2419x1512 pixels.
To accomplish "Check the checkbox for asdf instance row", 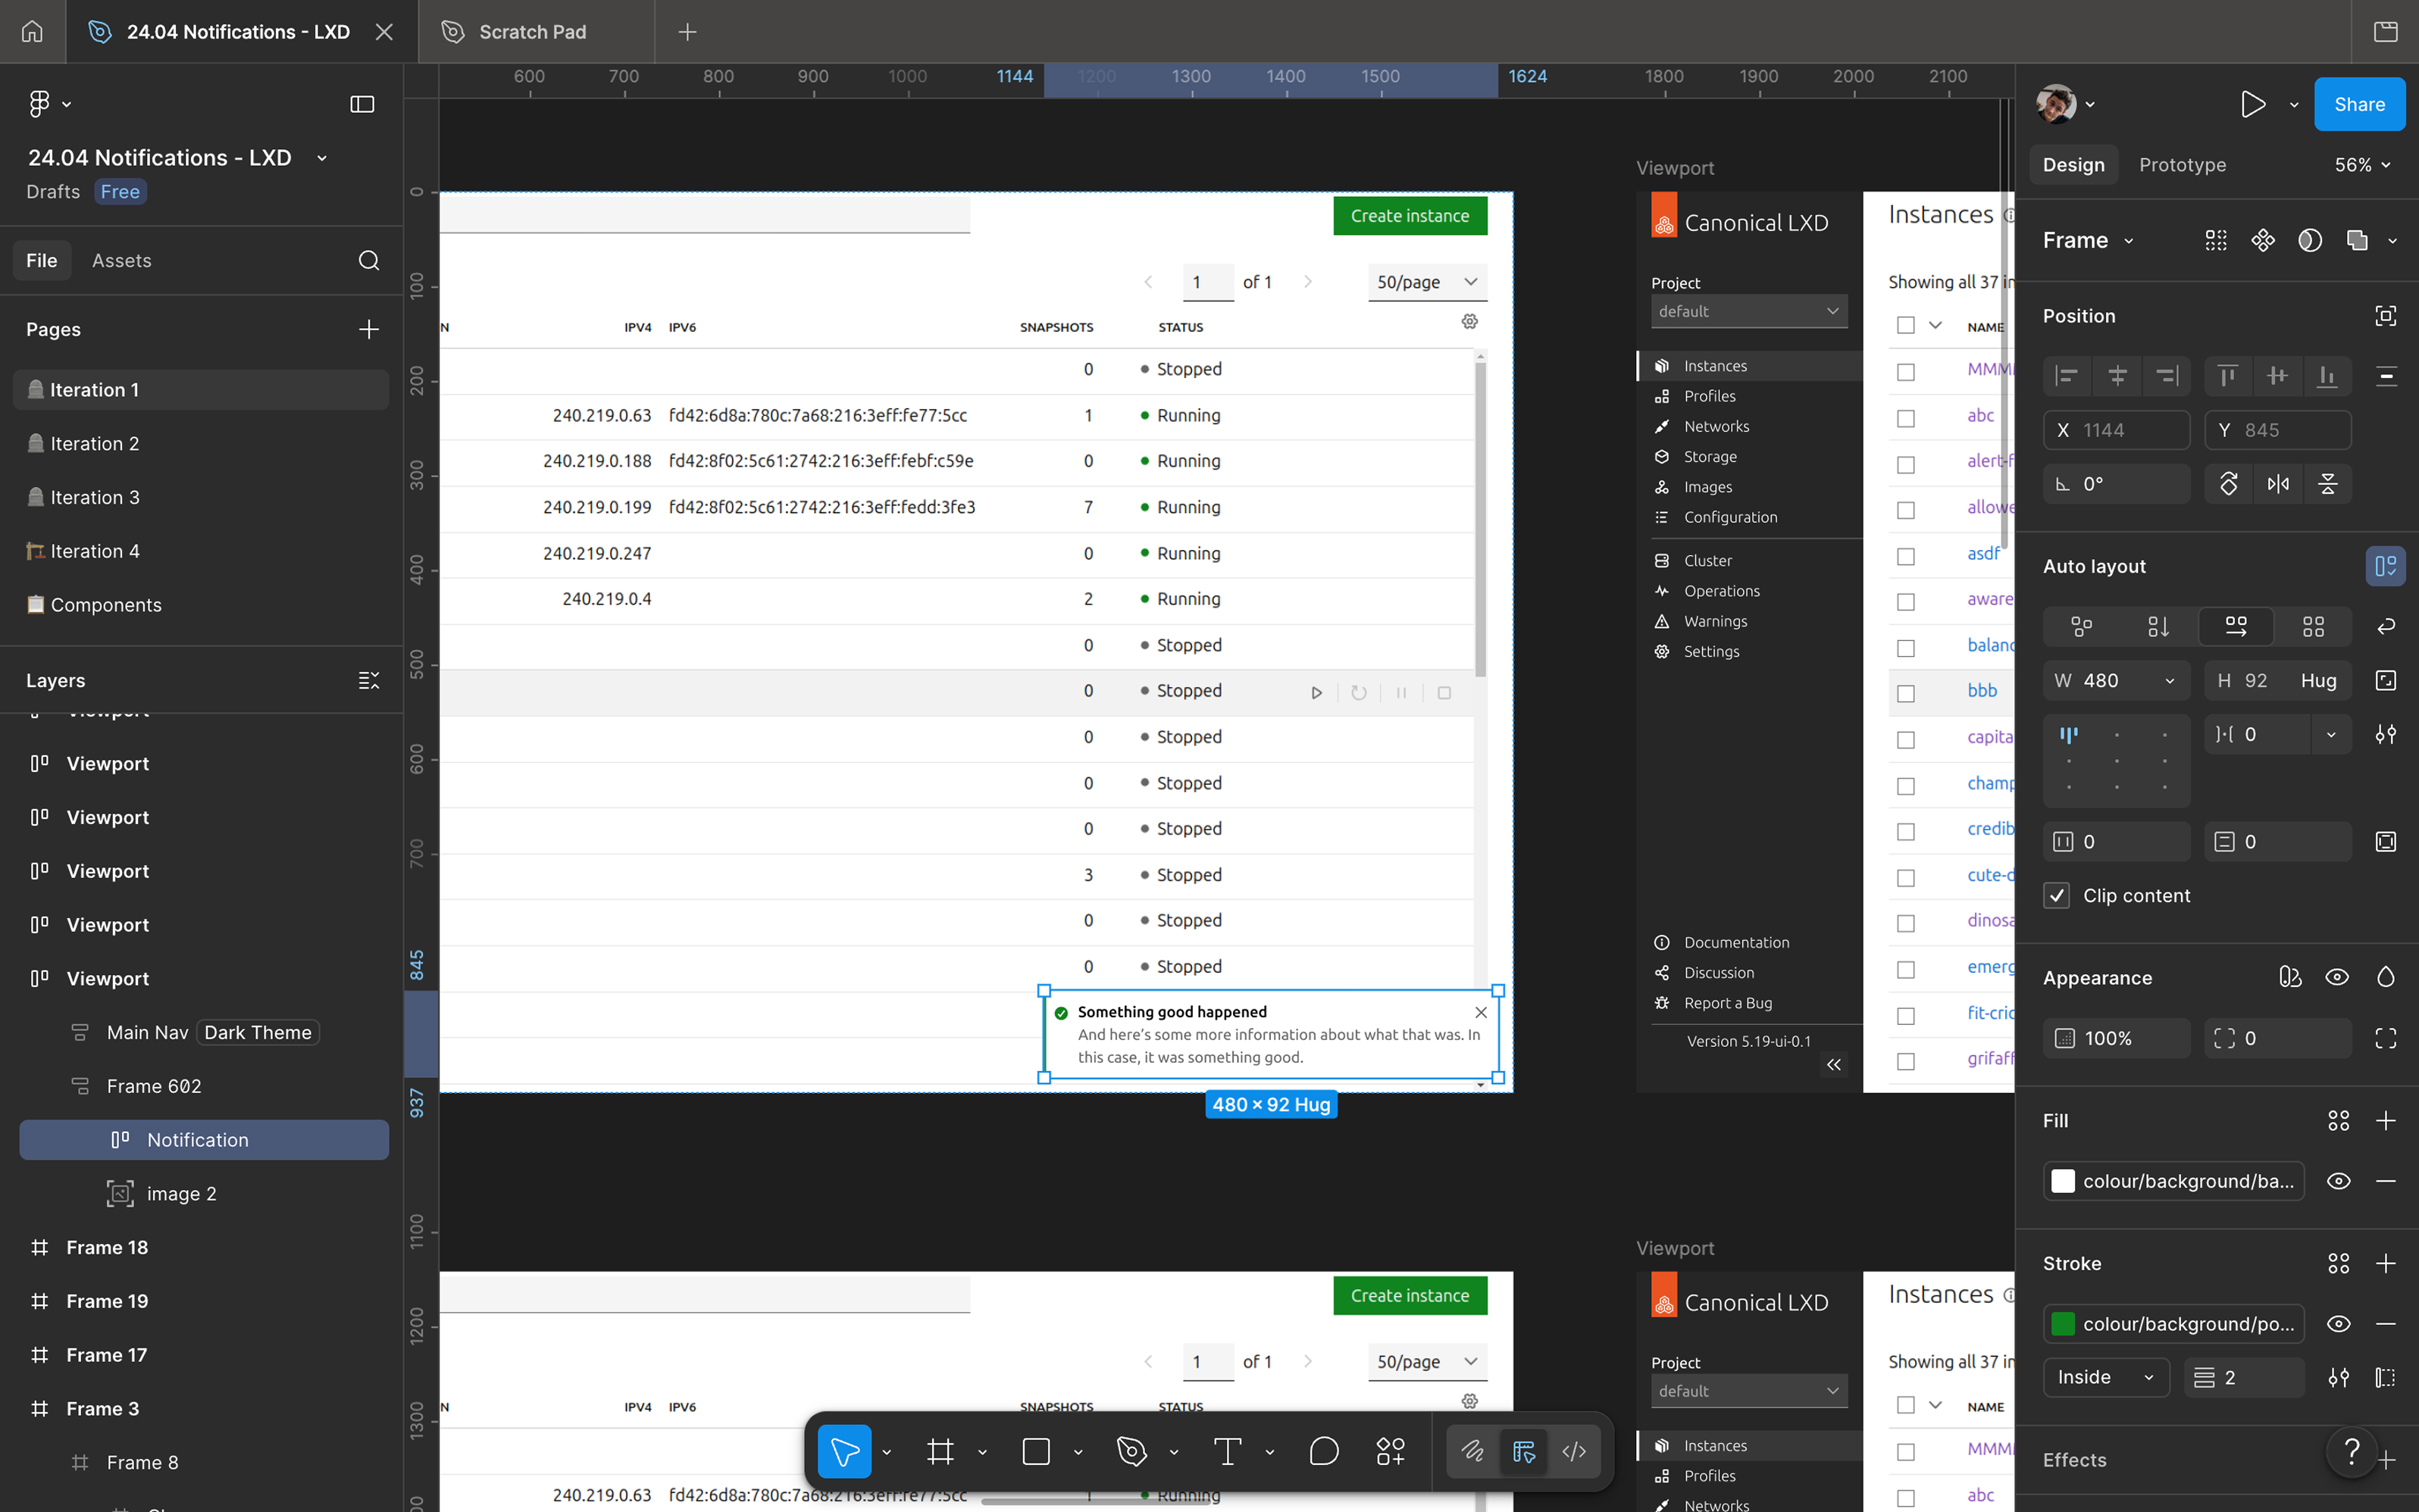I will click(1906, 557).
